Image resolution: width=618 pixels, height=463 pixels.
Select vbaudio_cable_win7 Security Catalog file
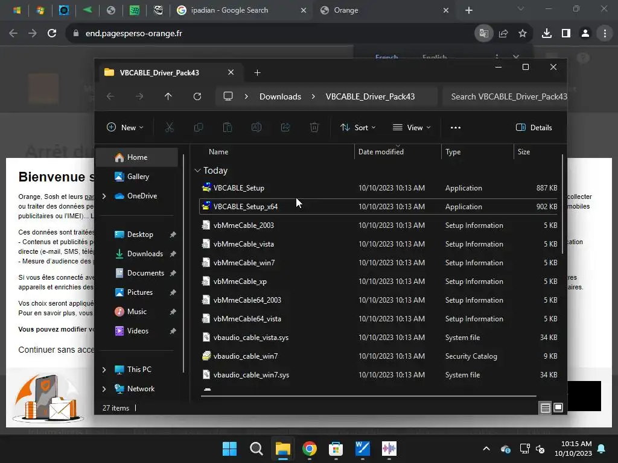tap(378, 356)
